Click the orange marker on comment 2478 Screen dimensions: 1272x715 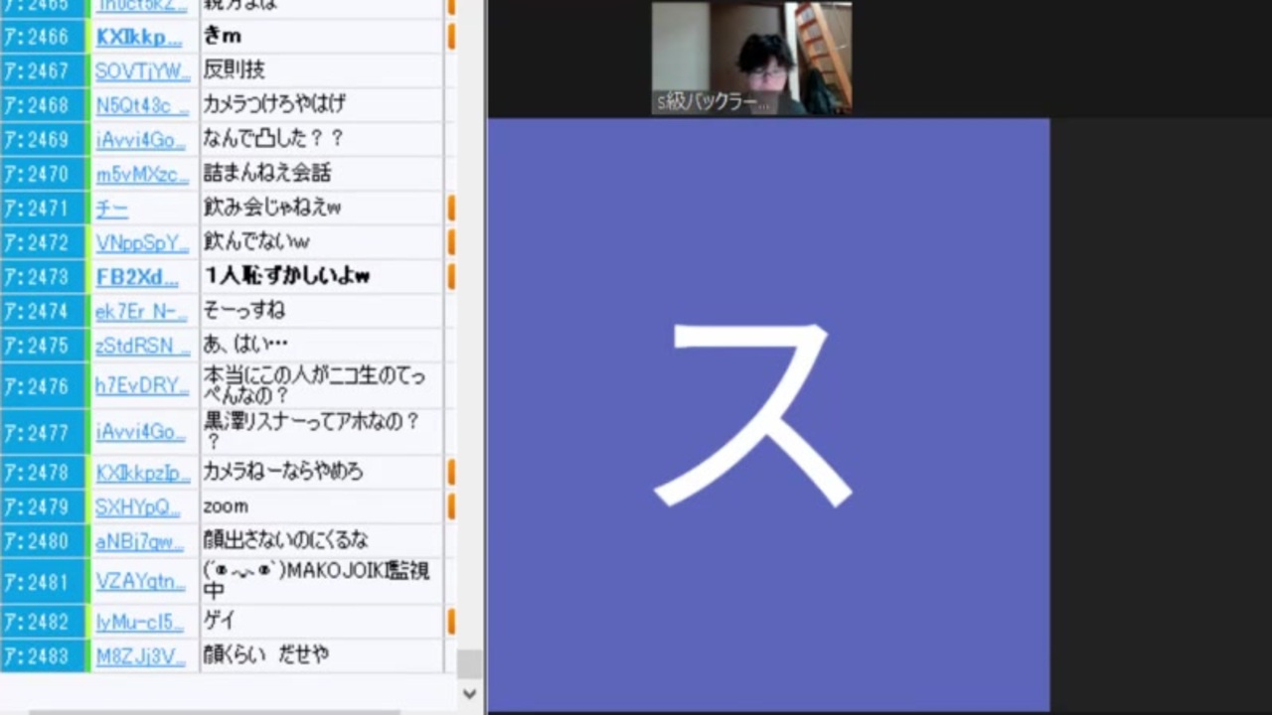click(x=452, y=472)
